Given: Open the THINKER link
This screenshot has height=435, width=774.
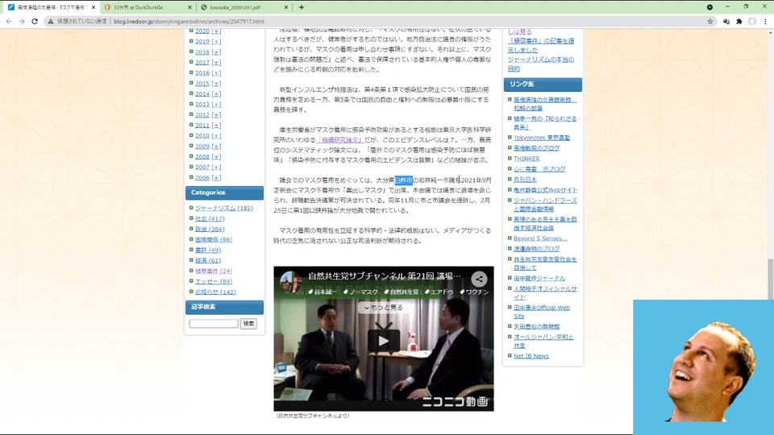Looking at the screenshot, I should click(526, 159).
